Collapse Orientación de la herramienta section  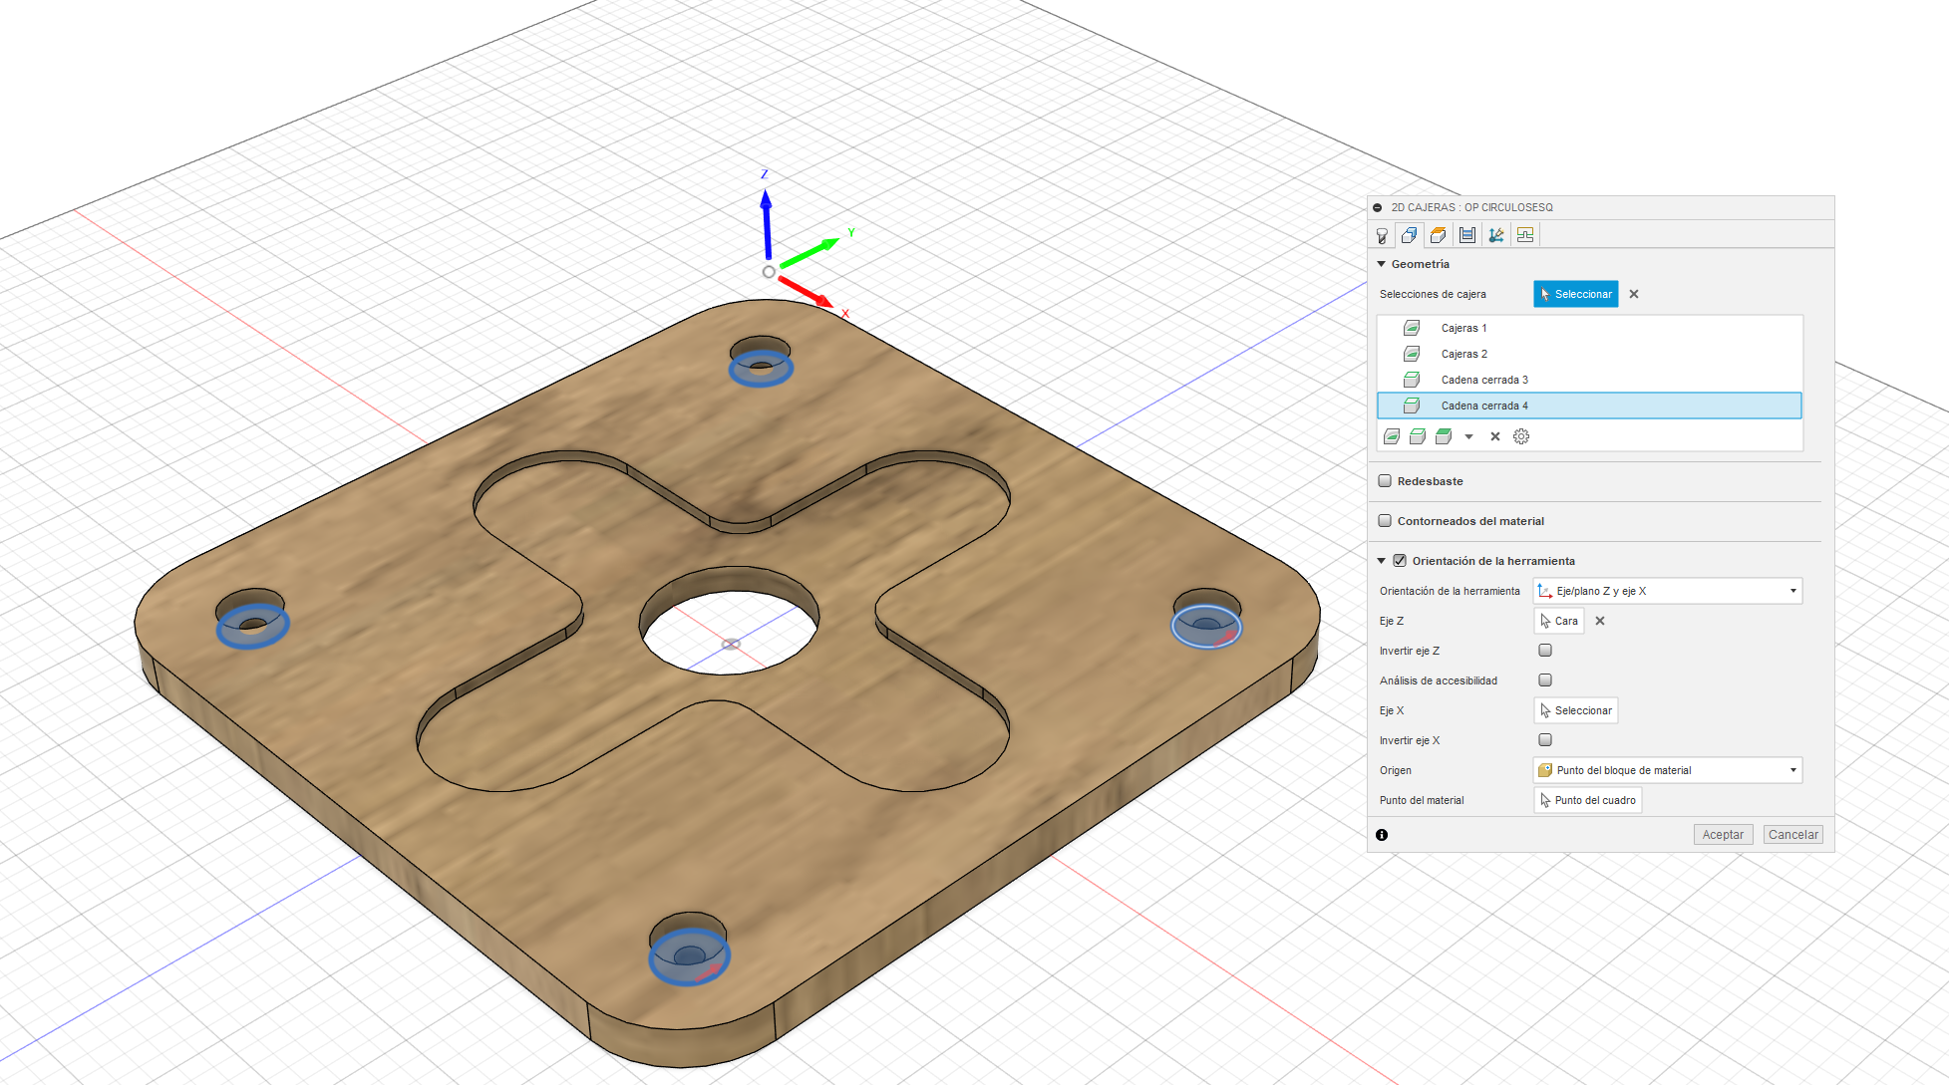coord(1382,561)
